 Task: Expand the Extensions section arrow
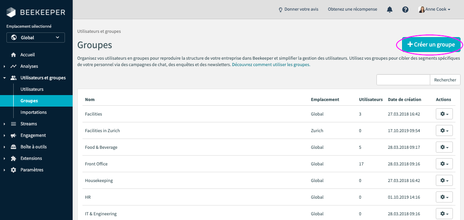[4, 159]
